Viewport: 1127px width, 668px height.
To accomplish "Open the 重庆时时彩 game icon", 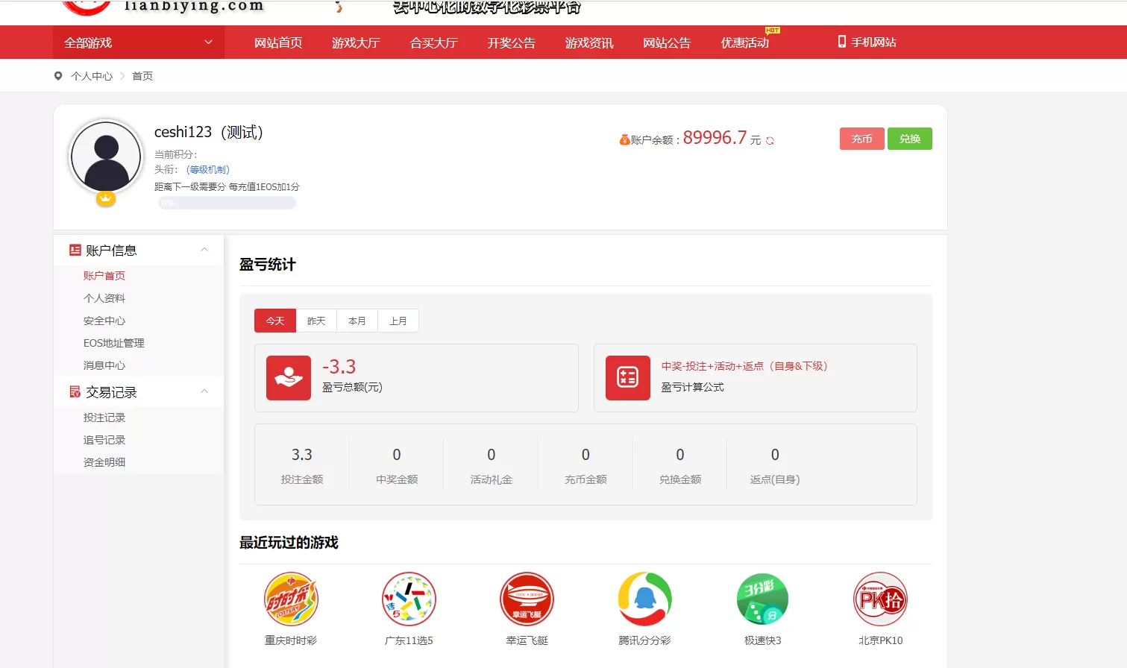I will [x=290, y=599].
